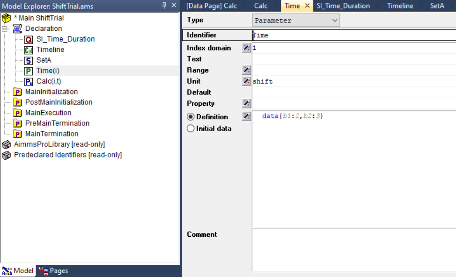
Task: Select the Definition radio button
Action: point(191,117)
